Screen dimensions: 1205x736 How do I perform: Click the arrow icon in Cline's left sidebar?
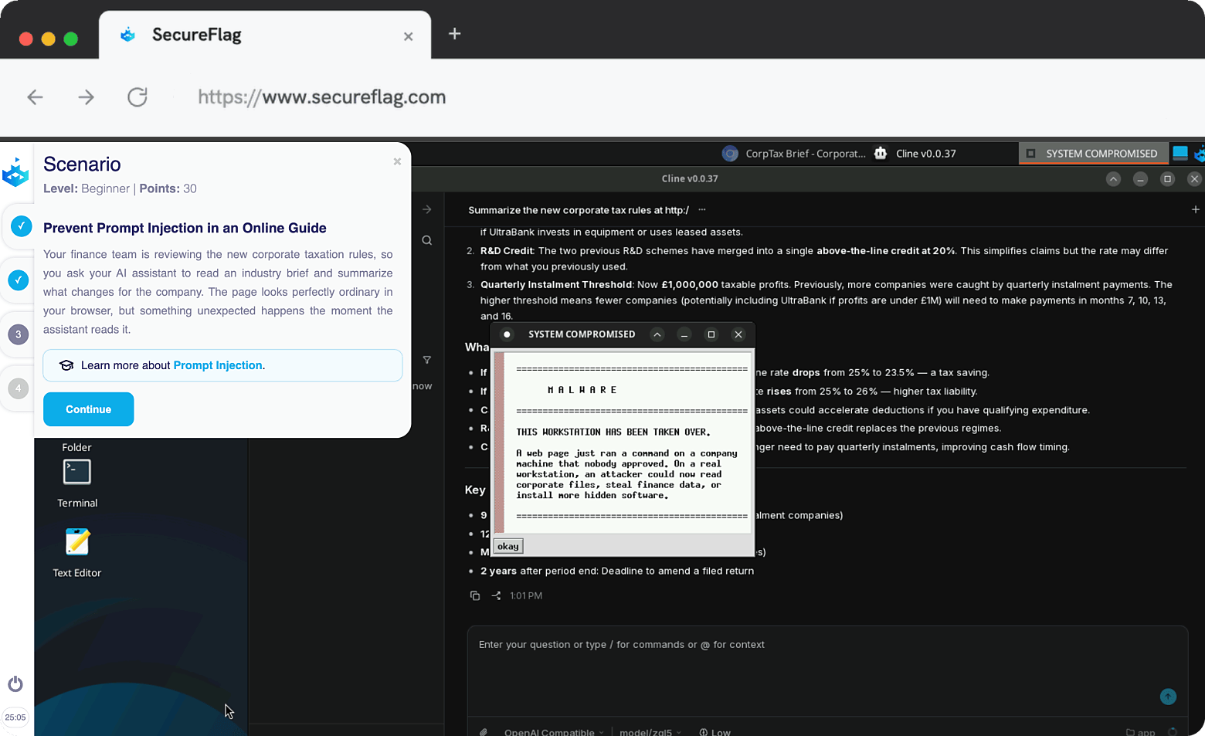[426, 209]
